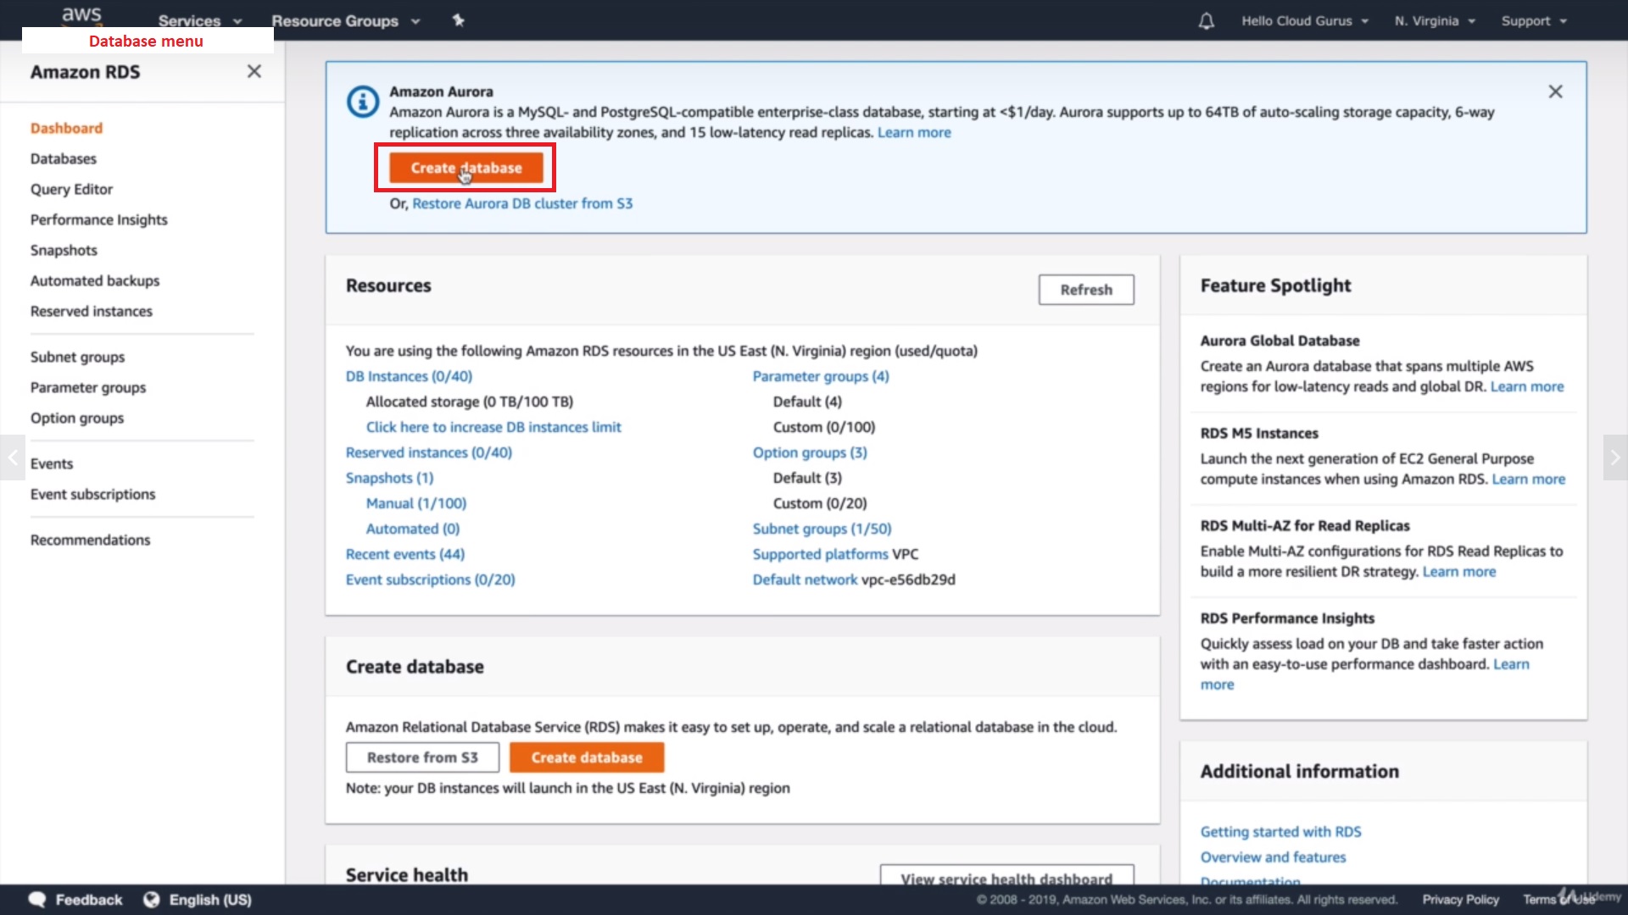This screenshot has width=1628, height=915.
Task: Click the English (US) globe icon
Action: point(151,900)
